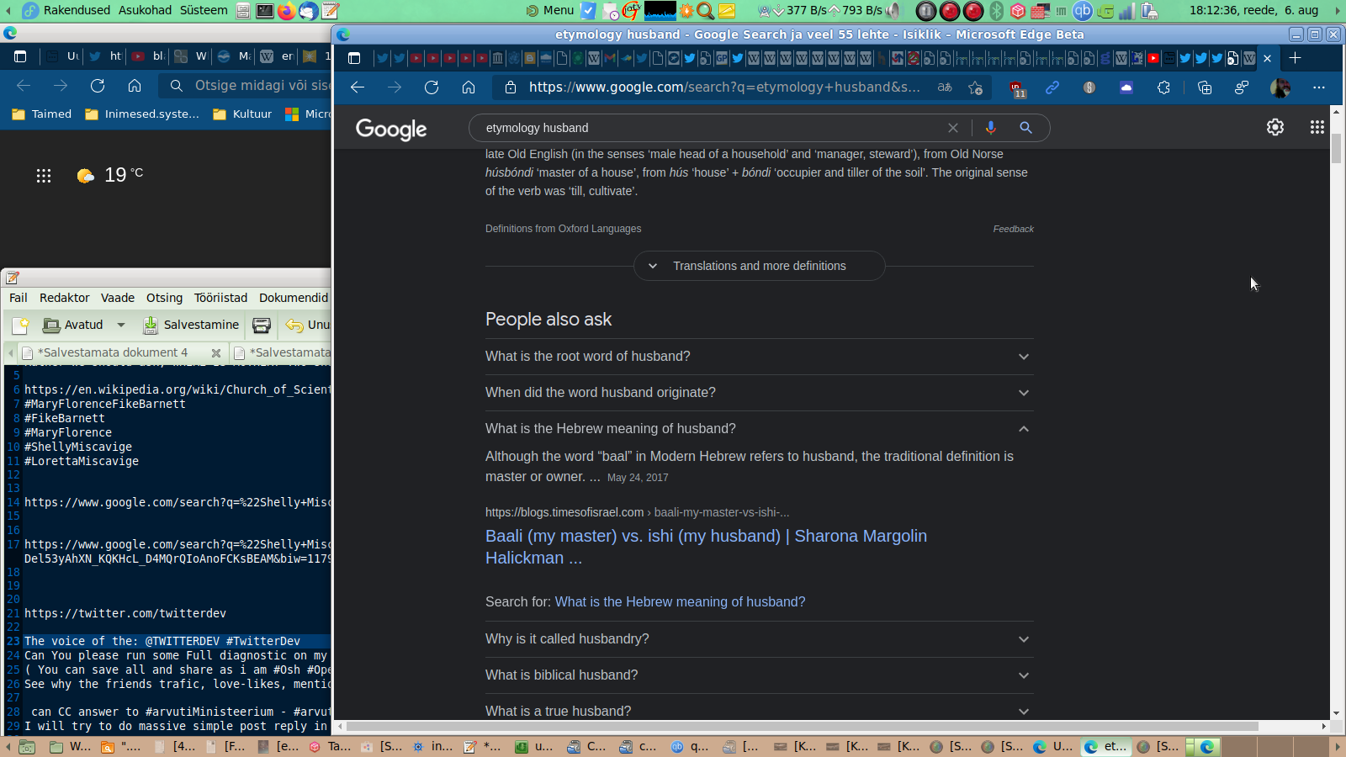Open the Redaktor menu in text editor

(64, 298)
